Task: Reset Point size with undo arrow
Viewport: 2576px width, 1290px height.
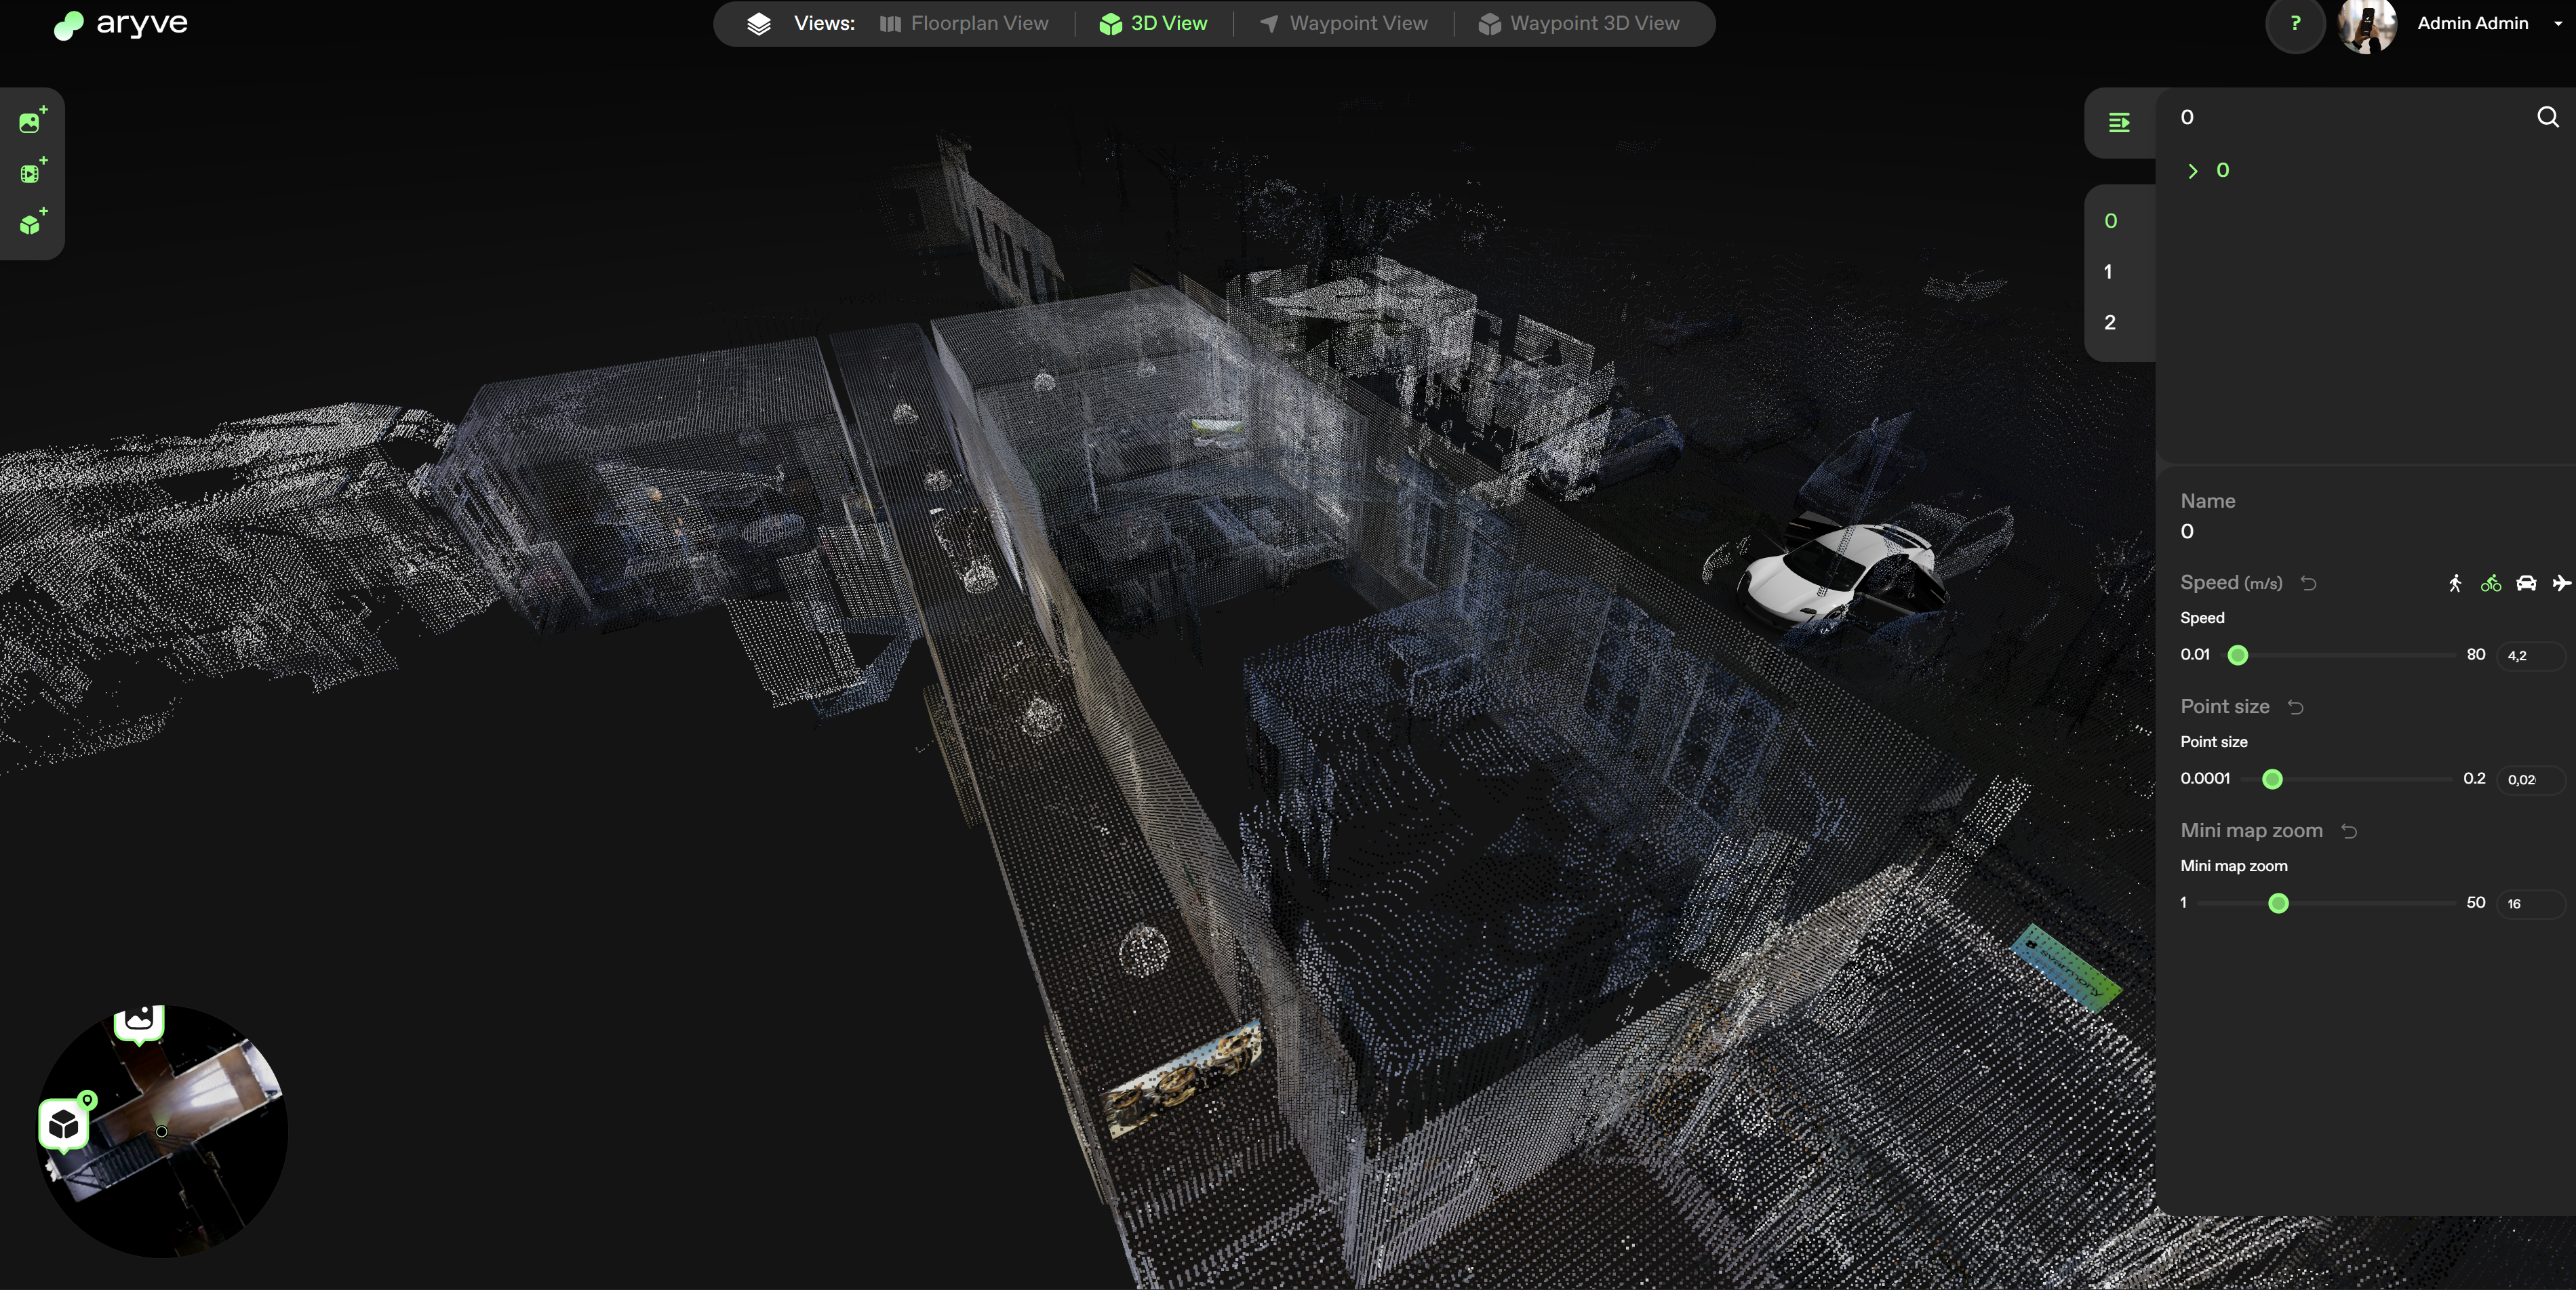Action: [x=2296, y=707]
